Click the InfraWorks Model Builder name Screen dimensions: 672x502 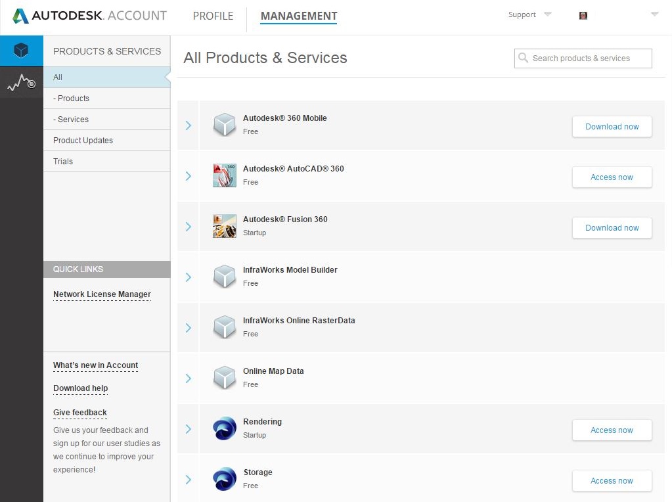[290, 269]
